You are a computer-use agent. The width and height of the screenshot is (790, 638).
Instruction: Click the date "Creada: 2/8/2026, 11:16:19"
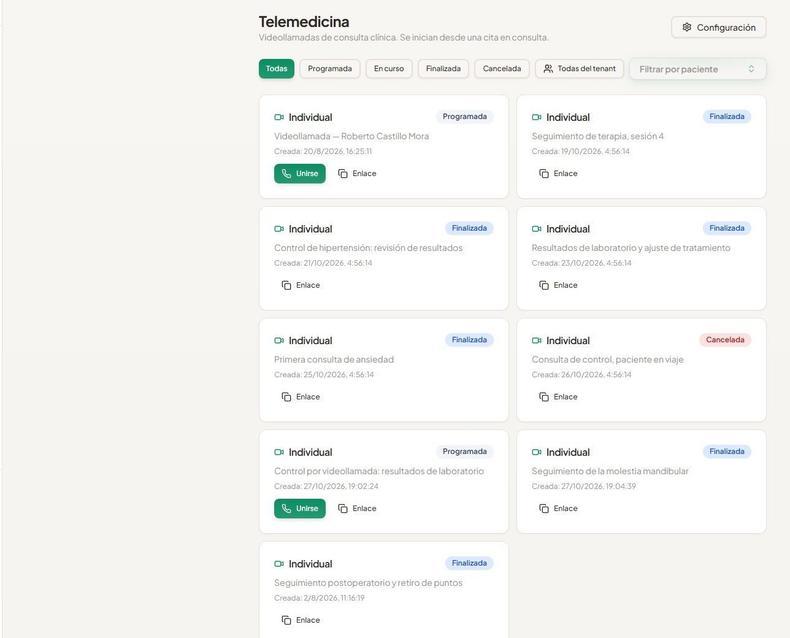[319, 598]
